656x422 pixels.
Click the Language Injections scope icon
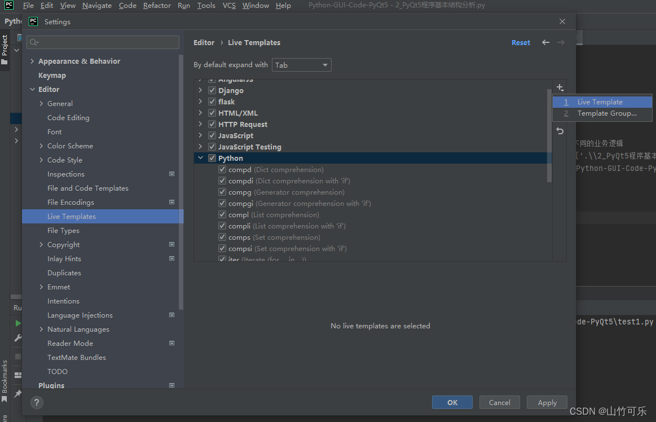coord(171,315)
